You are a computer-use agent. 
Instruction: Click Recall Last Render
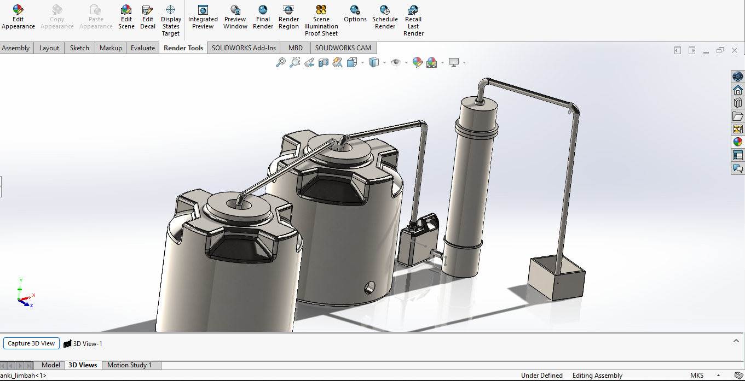(x=413, y=21)
